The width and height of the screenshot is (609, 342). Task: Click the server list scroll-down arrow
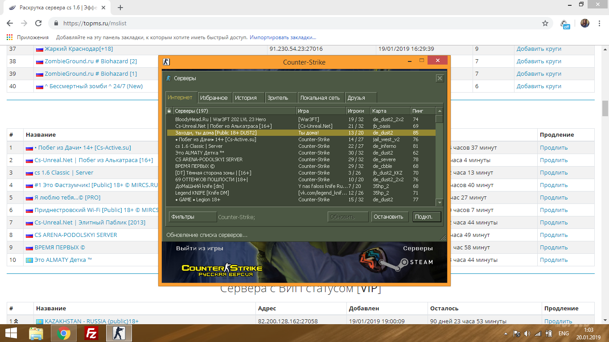[439, 203]
